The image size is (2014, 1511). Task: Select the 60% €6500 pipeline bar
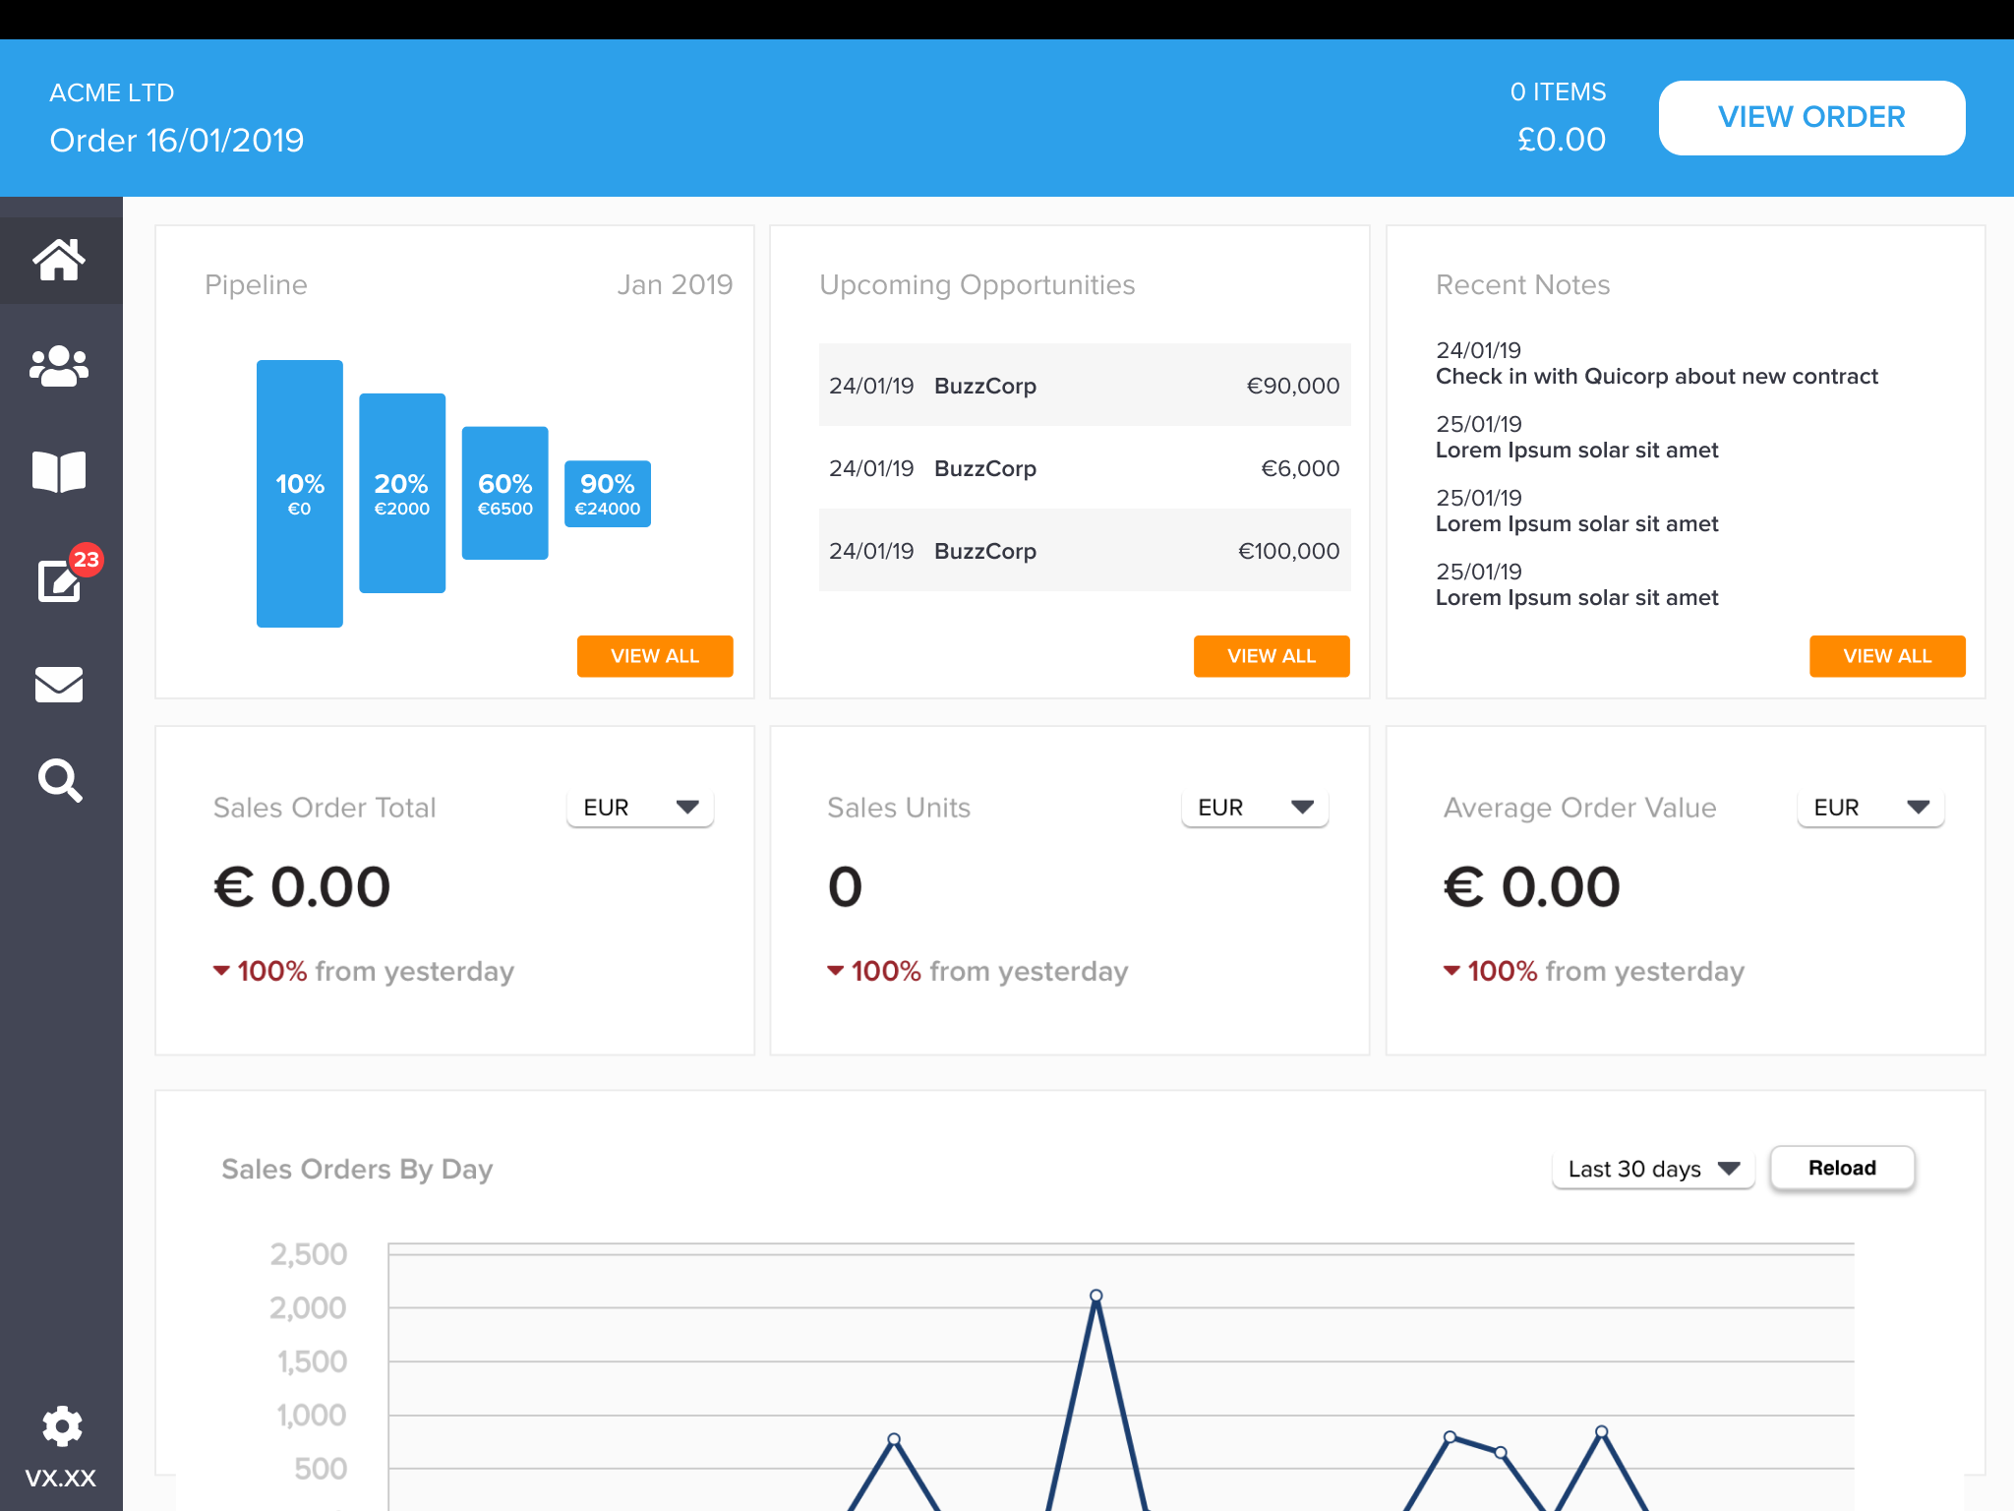click(x=505, y=493)
